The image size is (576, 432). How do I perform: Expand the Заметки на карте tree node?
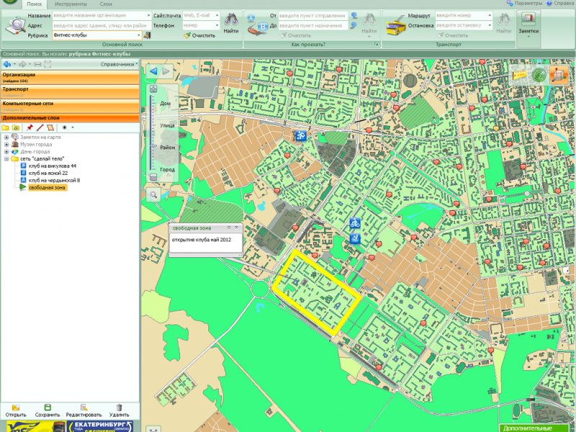[6, 137]
